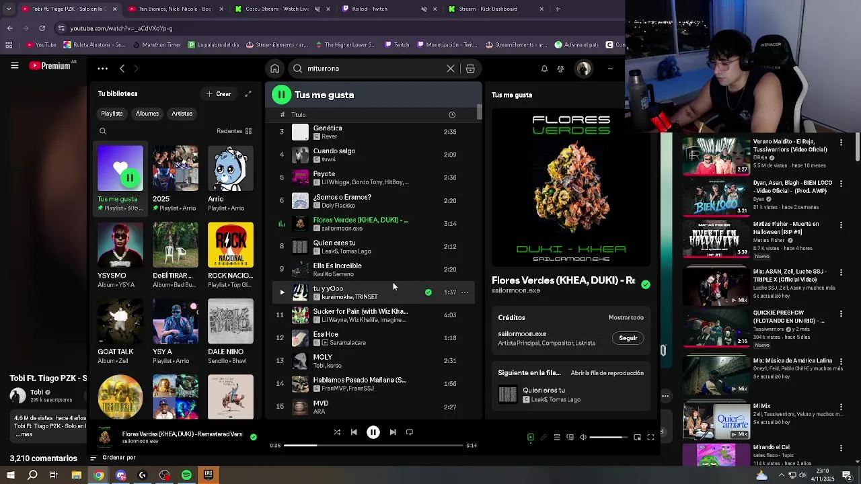Viewport: 861px width, 484px height.
Task: Open the YouTube hamburger guide menu
Action: [14, 65]
